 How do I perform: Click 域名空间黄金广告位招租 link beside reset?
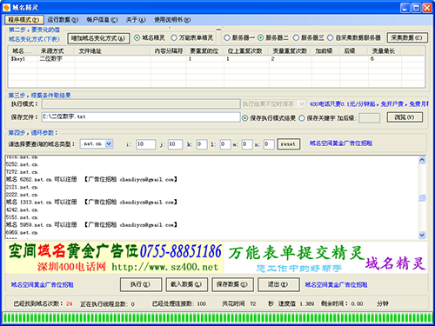pos(341,143)
